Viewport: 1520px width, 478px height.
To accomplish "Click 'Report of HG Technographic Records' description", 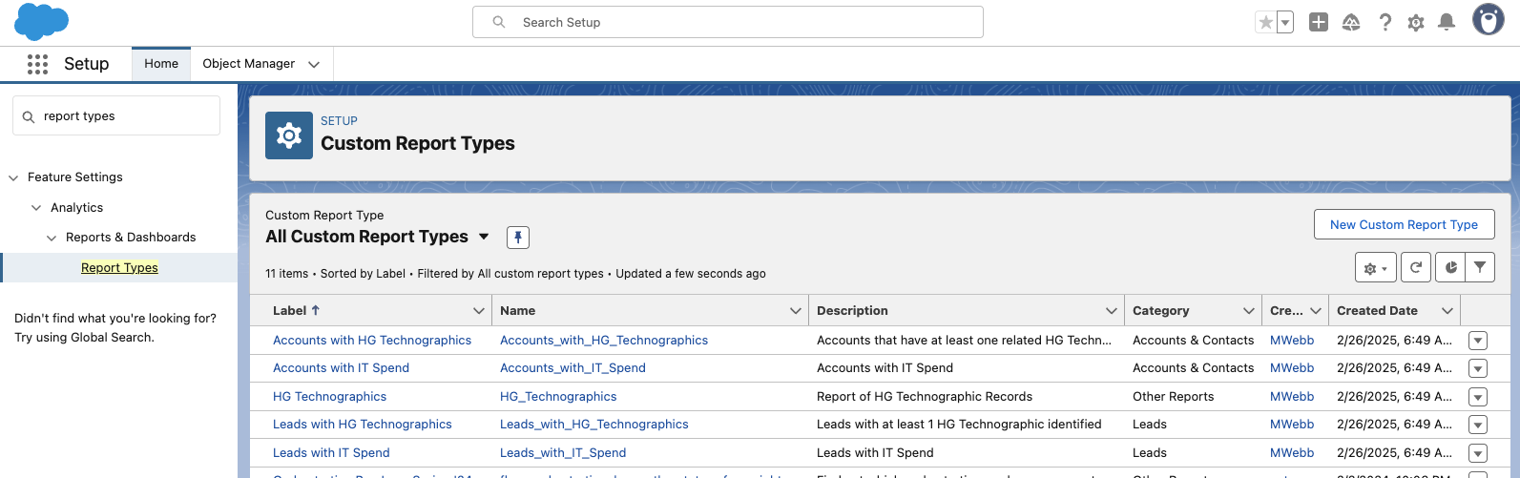I will tap(925, 397).
